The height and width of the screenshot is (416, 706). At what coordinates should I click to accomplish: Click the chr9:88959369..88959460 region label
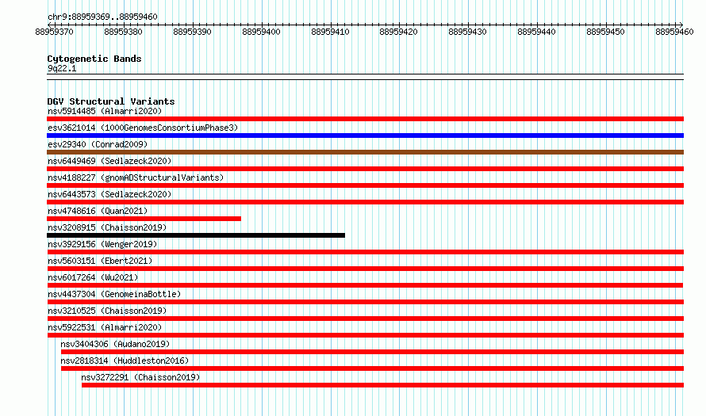102,17
